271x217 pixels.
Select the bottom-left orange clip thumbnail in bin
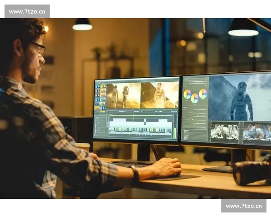(98, 108)
